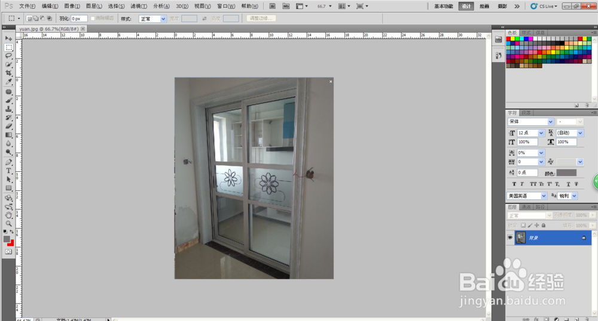
Task: Toggle Underline text style
Action: (568, 184)
